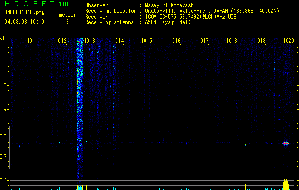Click the 1016 time axis marker

tap(175, 41)
